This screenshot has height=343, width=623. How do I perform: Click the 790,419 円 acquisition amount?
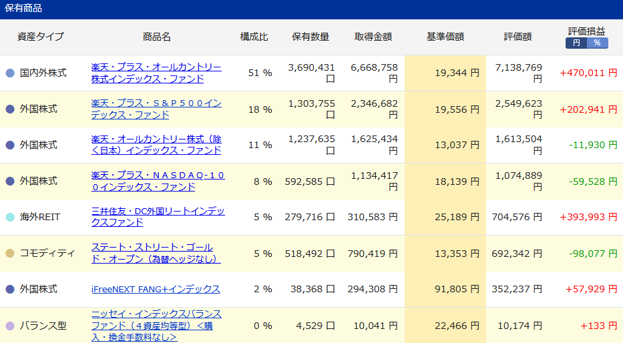(373, 254)
